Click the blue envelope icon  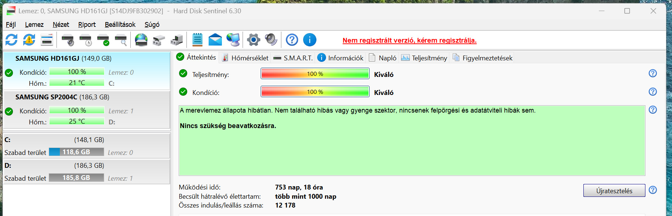[x=215, y=40]
